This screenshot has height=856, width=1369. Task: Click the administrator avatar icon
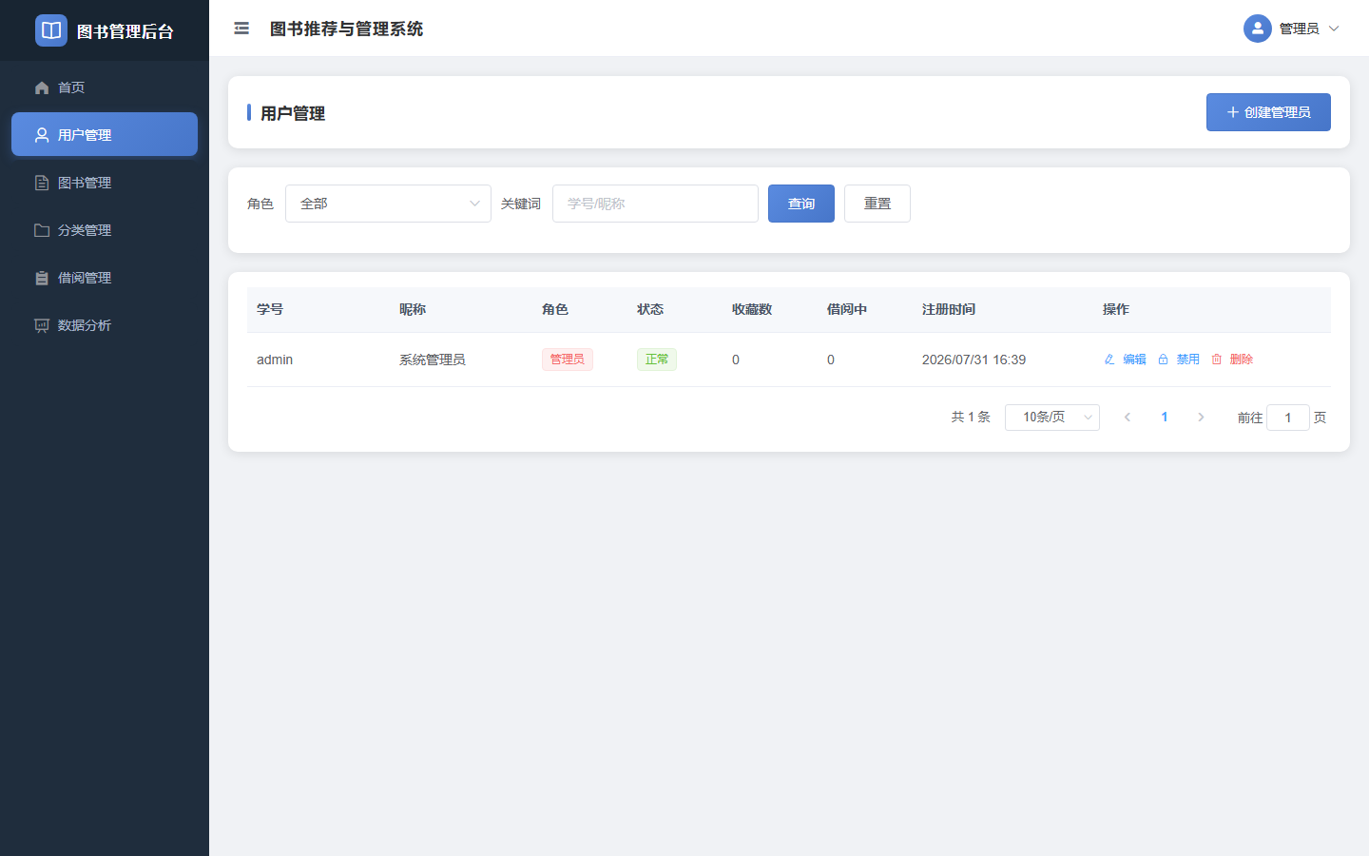point(1258,29)
